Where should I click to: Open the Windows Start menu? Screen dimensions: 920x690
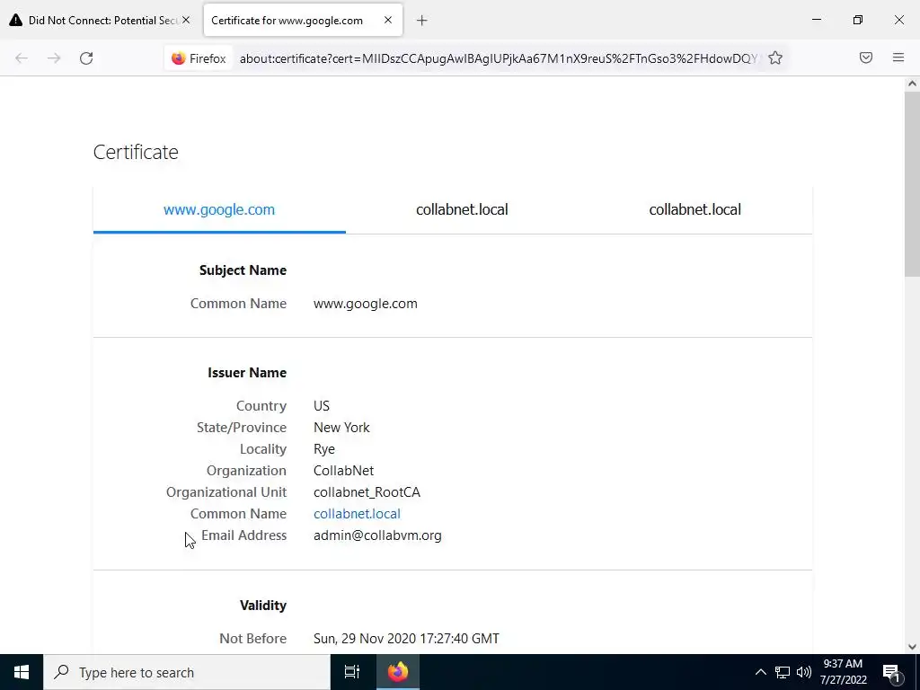point(22,672)
